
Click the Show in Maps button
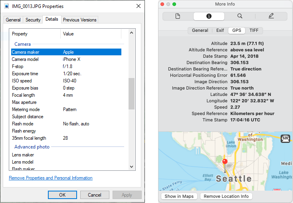click(179, 196)
